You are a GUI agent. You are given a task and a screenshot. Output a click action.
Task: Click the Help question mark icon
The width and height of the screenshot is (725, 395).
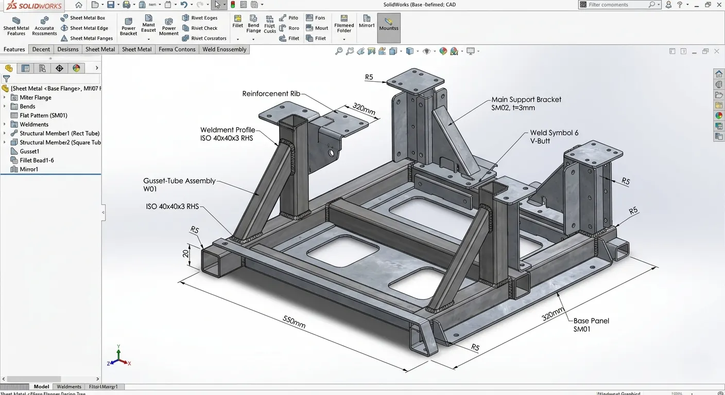tap(680, 5)
